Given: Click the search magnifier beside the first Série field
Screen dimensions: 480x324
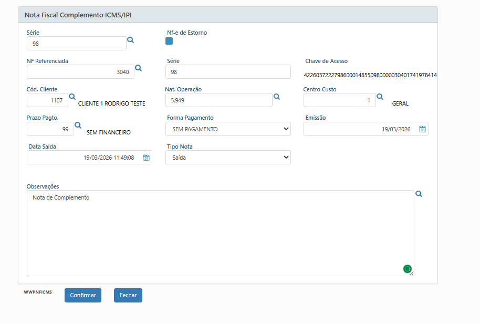Looking at the screenshot, I should 131,40.
